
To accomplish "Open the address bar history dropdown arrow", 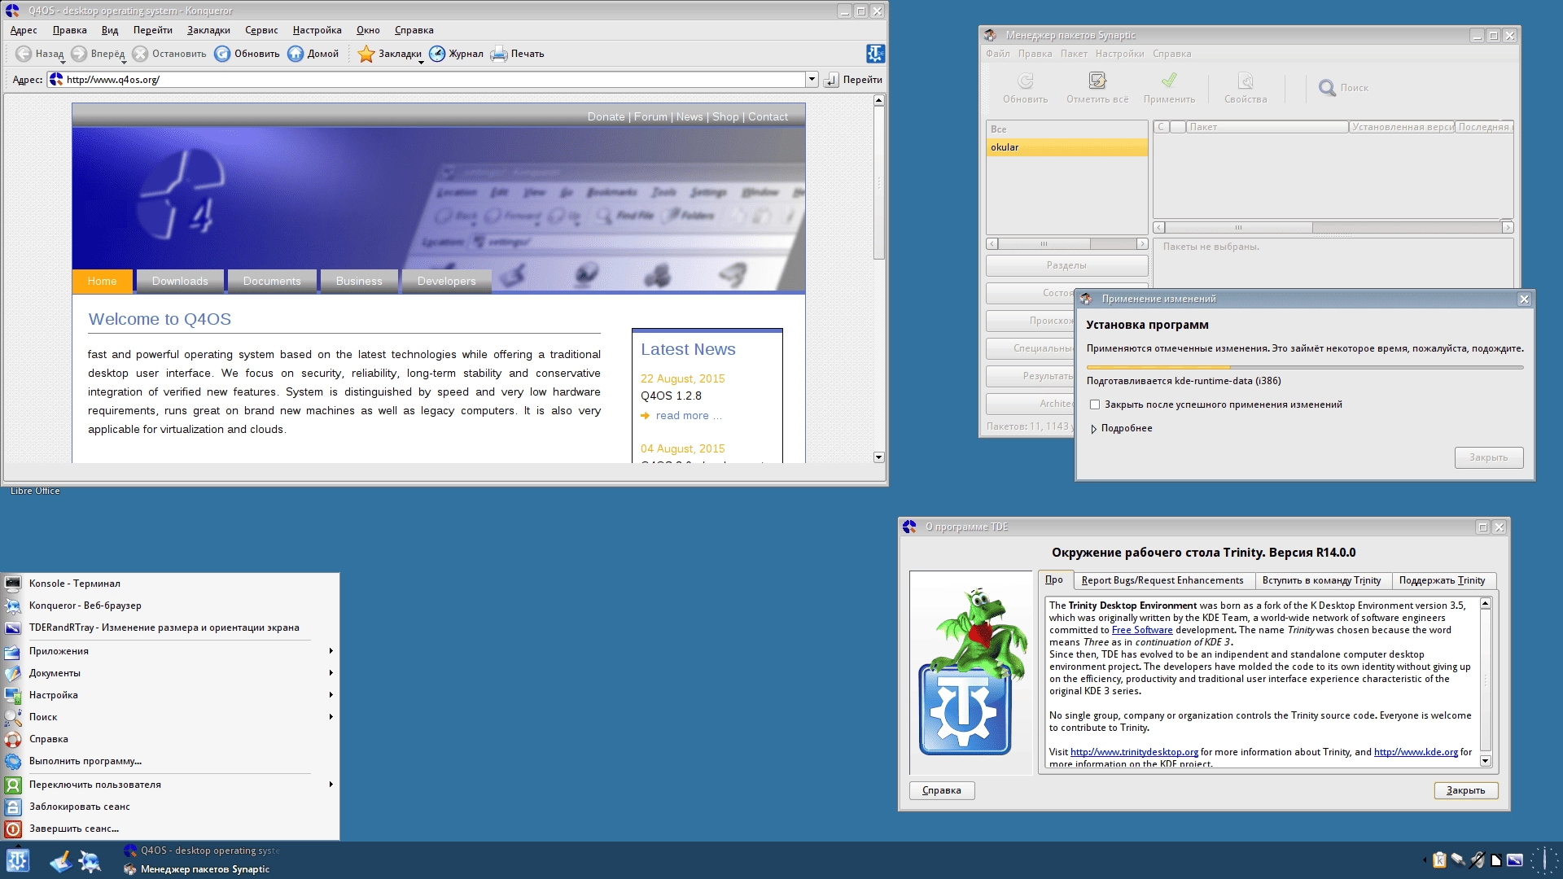I will pos(812,80).
